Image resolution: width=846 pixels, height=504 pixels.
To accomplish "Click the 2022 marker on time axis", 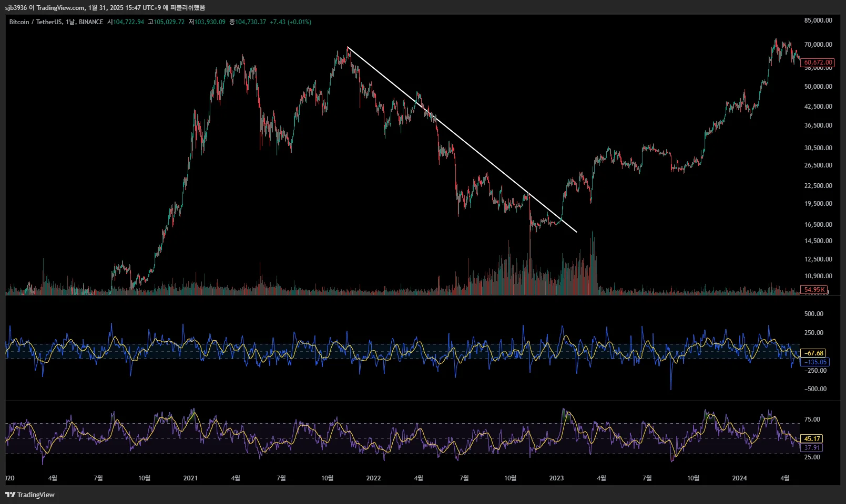I will click(373, 478).
